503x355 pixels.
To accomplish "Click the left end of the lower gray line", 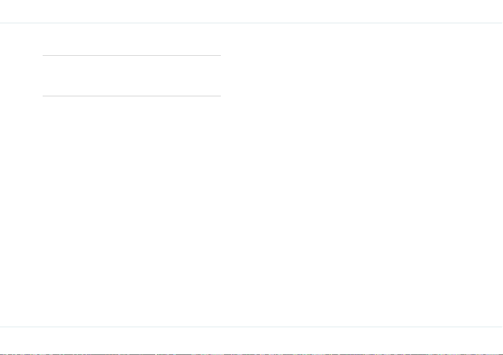I will coord(44,96).
